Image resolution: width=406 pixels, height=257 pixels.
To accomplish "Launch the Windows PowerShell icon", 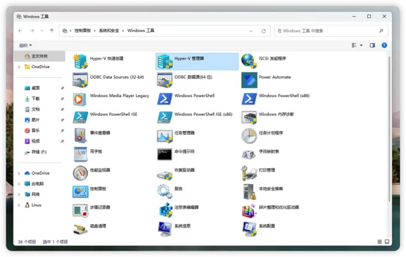I will coord(165,99).
